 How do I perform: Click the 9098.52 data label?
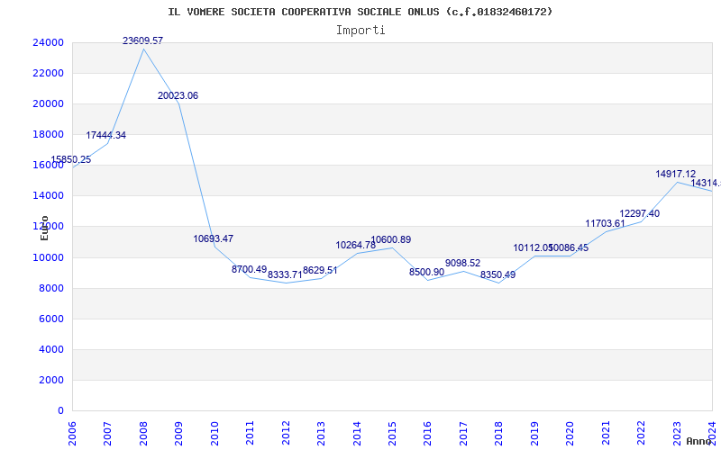pos(462,263)
